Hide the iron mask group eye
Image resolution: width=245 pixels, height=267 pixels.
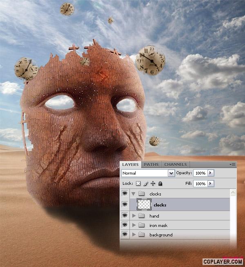[x=125, y=225]
